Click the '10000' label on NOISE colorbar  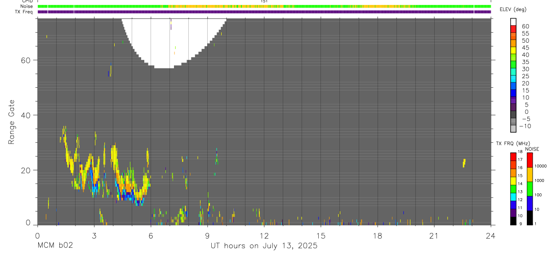[541, 166]
